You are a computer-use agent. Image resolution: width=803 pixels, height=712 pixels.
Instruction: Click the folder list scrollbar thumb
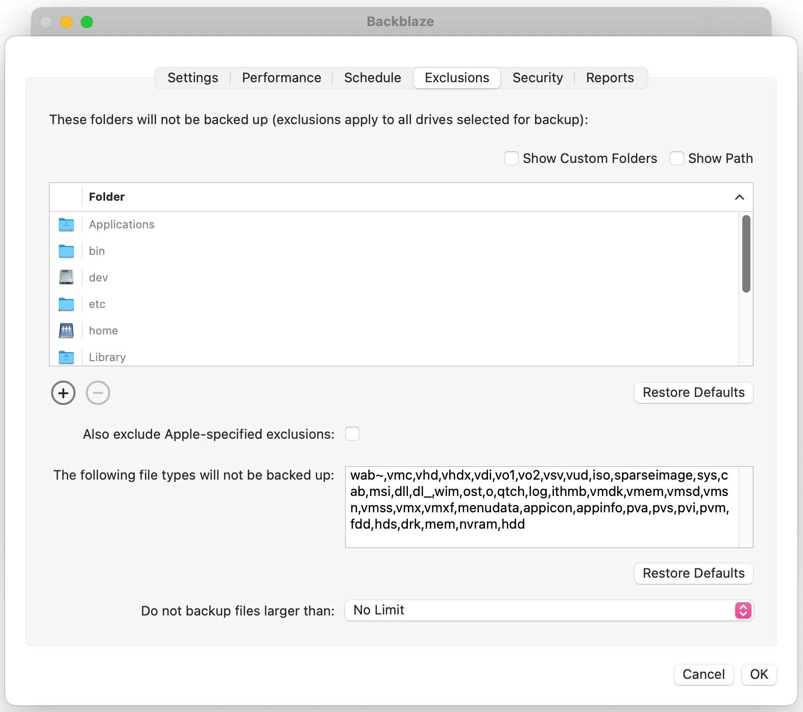(746, 254)
